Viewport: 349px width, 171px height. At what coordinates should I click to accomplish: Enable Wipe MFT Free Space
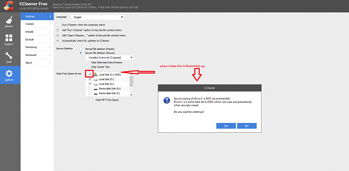click(x=91, y=100)
